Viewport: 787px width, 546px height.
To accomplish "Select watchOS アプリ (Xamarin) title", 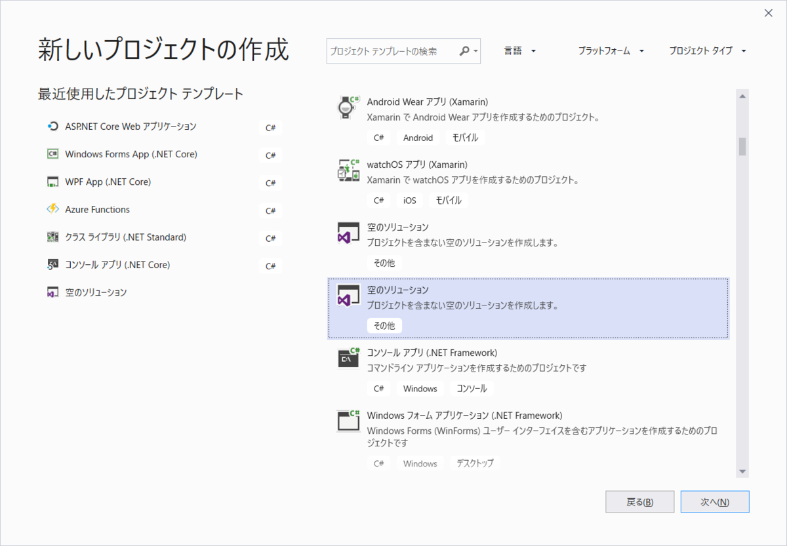I will click(x=417, y=165).
